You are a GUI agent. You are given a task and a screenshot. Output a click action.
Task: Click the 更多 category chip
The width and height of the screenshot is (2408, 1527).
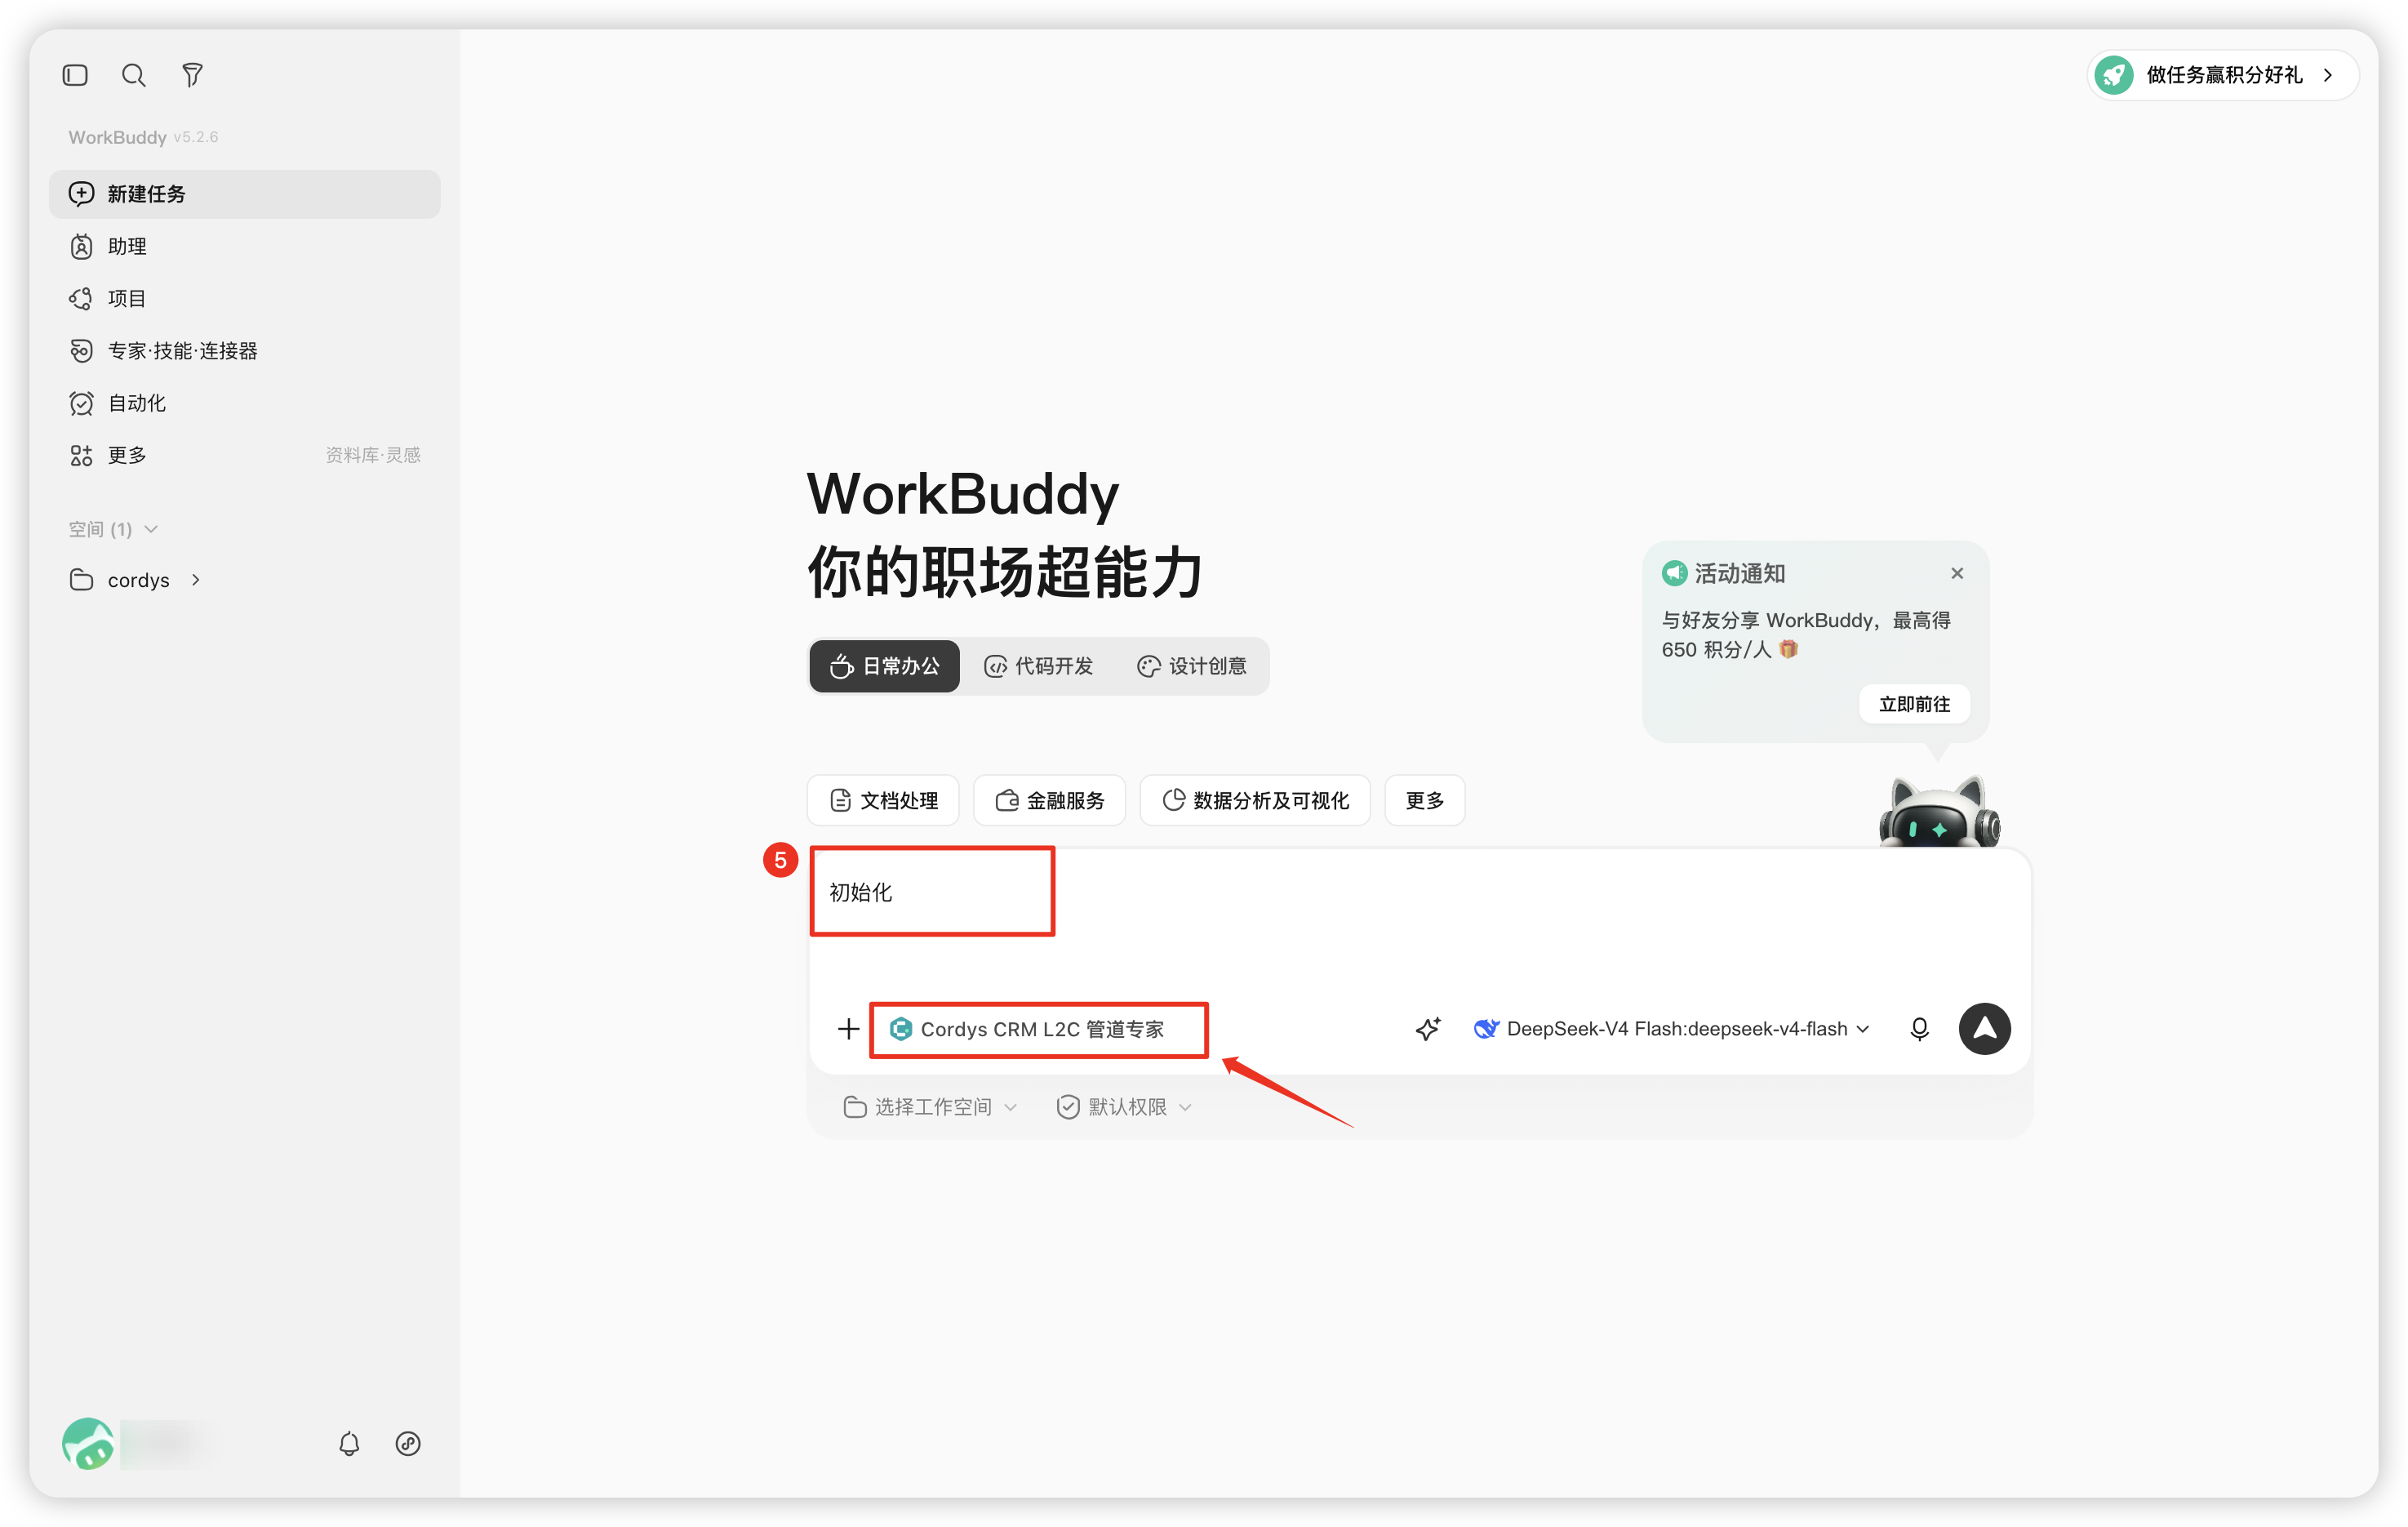pyautogui.click(x=1425, y=800)
